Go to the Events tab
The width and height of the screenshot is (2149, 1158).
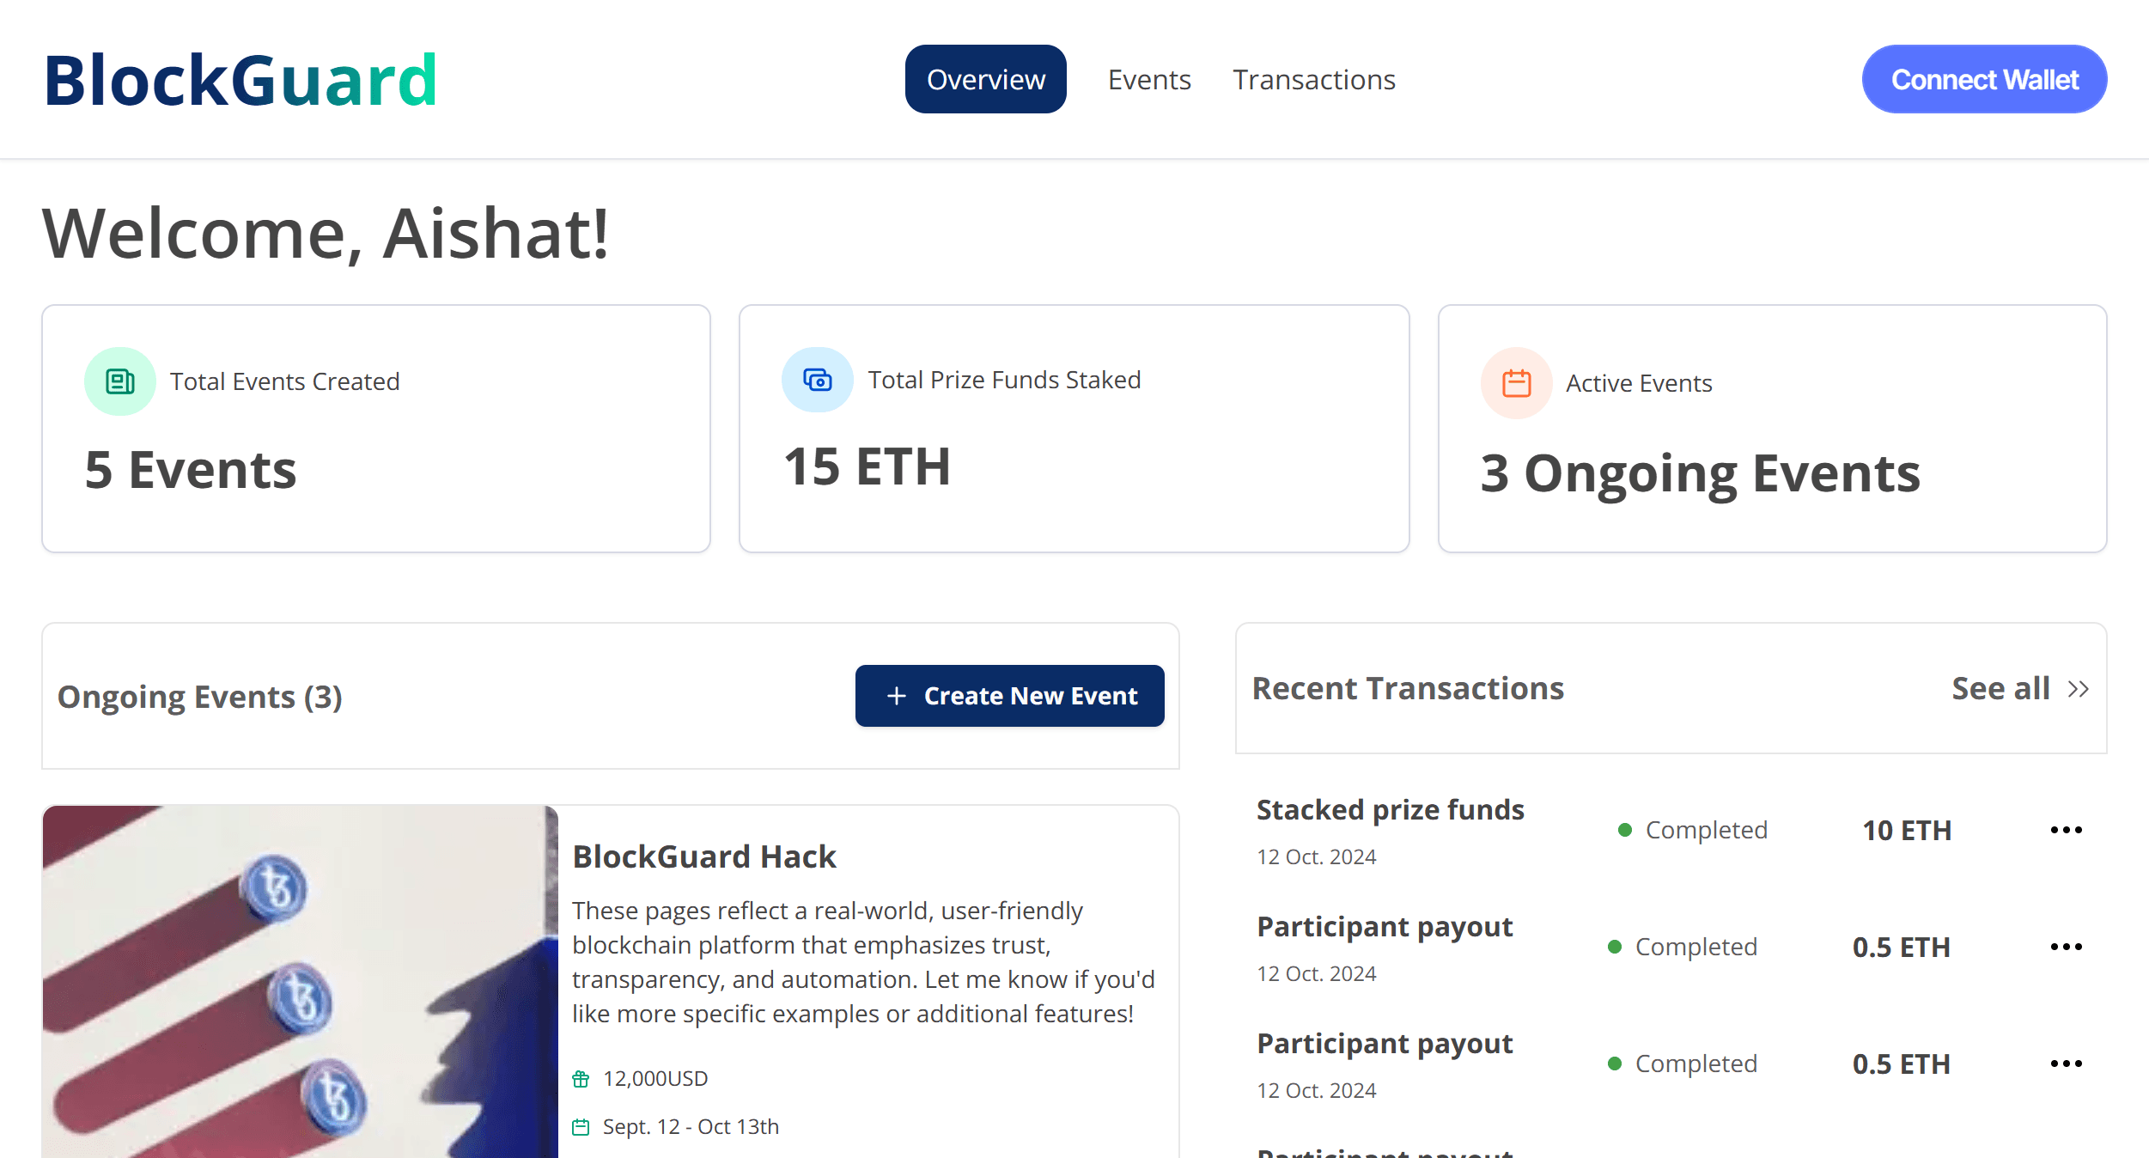(x=1149, y=79)
